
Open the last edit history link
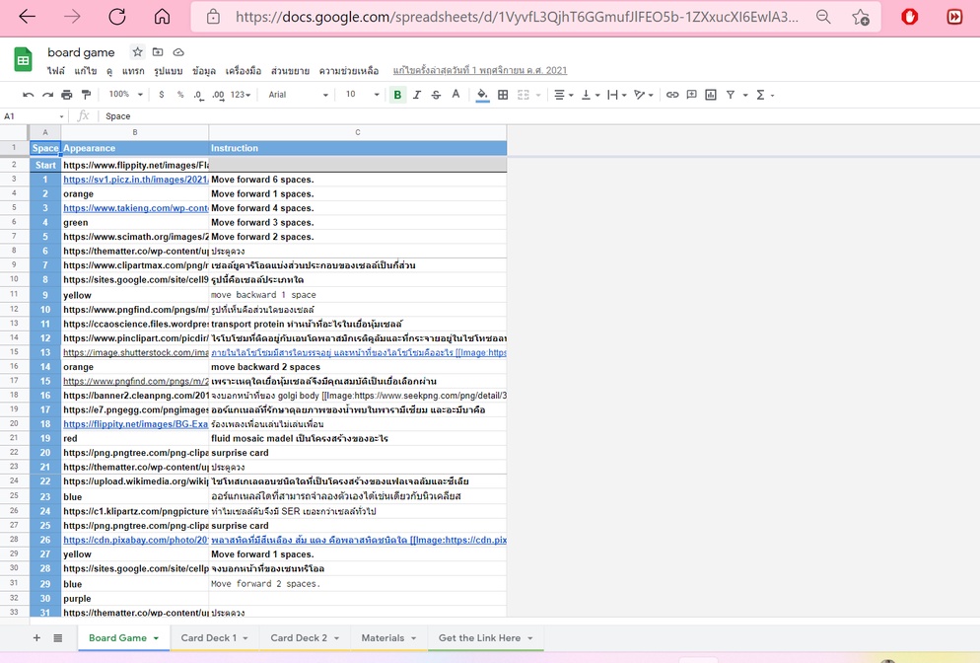tap(480, 71)
